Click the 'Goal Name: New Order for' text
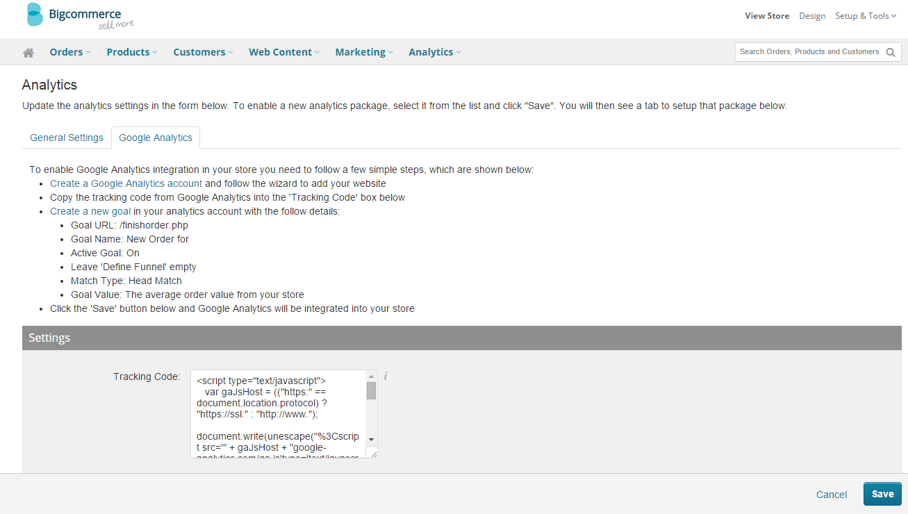 point(130,239)
